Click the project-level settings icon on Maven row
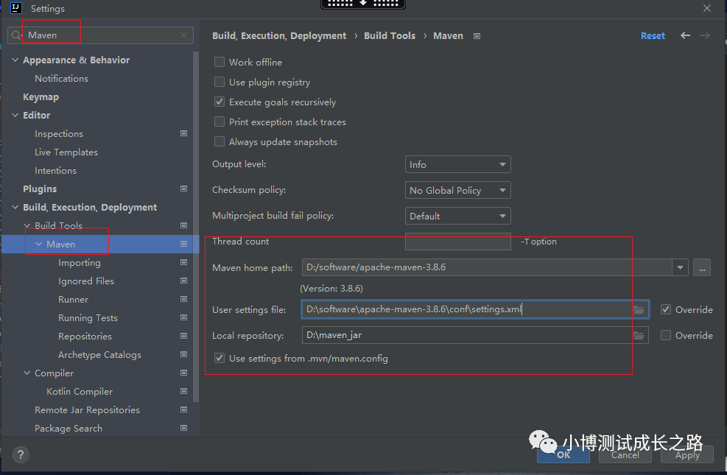Screen dimensions: 727x475 pos(183,244)
